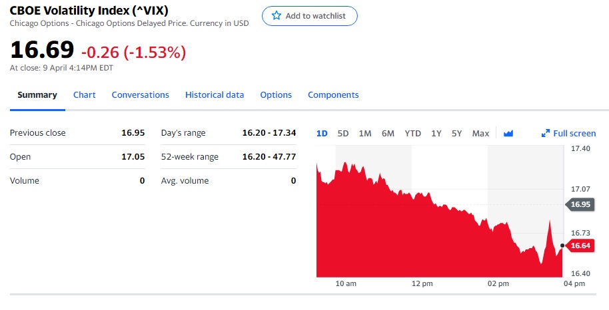Click the Volume label
Image resolution: width=609 pixels, height=310 pixels.
pyautogui.click(x=25, y=181)
